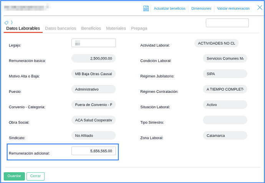Open the Motivo Alta o Baja selector
This screenshot has width=265, height=183.
pos(93,74)
